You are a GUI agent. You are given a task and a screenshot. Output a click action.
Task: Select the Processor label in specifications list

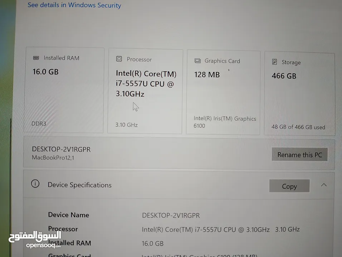pos(63,229)
